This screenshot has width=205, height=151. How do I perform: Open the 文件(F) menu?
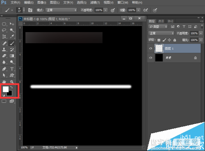(15, 2)
